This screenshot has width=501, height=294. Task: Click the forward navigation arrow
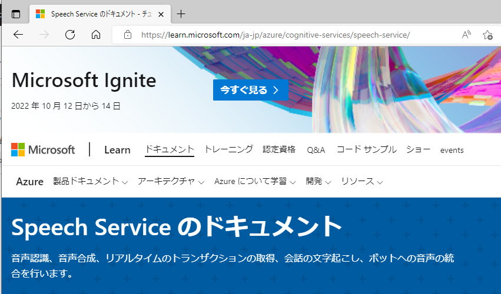(x=44, y=35)
